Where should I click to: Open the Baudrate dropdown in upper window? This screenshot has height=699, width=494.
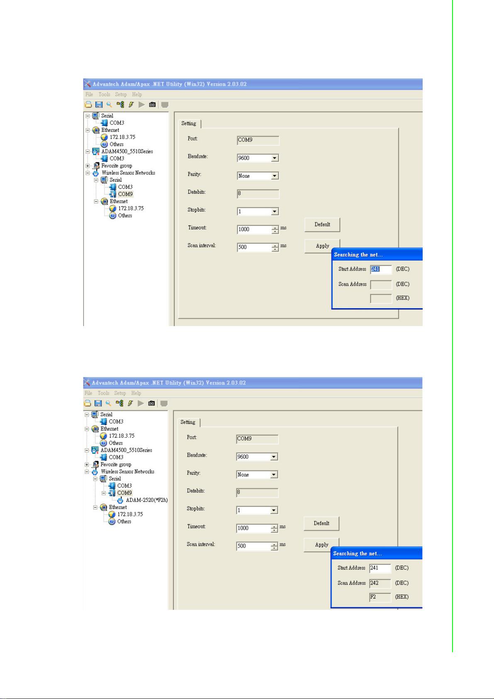coord(275,158)
